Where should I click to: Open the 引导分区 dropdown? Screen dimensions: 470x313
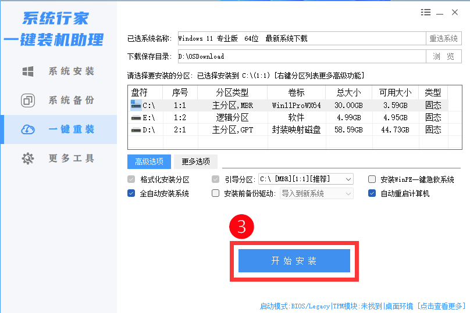[x=306, y=179]
